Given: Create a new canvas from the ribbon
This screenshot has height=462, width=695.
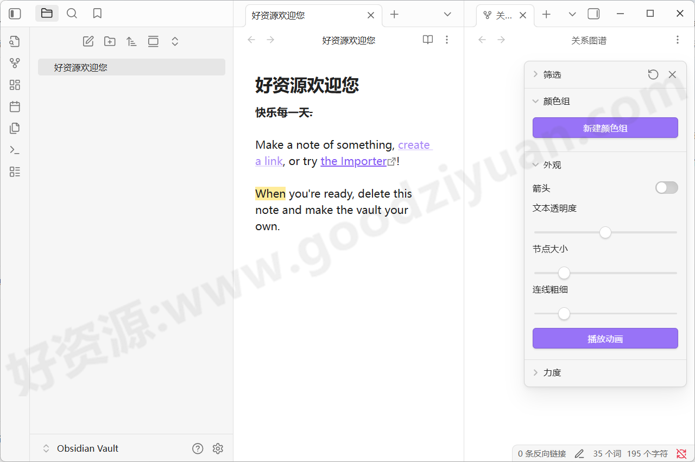Looking at the screenshot, I should tap(15, 85).
